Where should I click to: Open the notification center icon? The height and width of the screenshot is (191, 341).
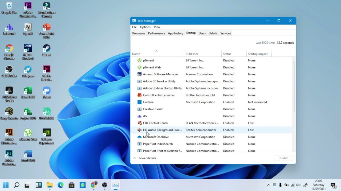pos(333,185)
